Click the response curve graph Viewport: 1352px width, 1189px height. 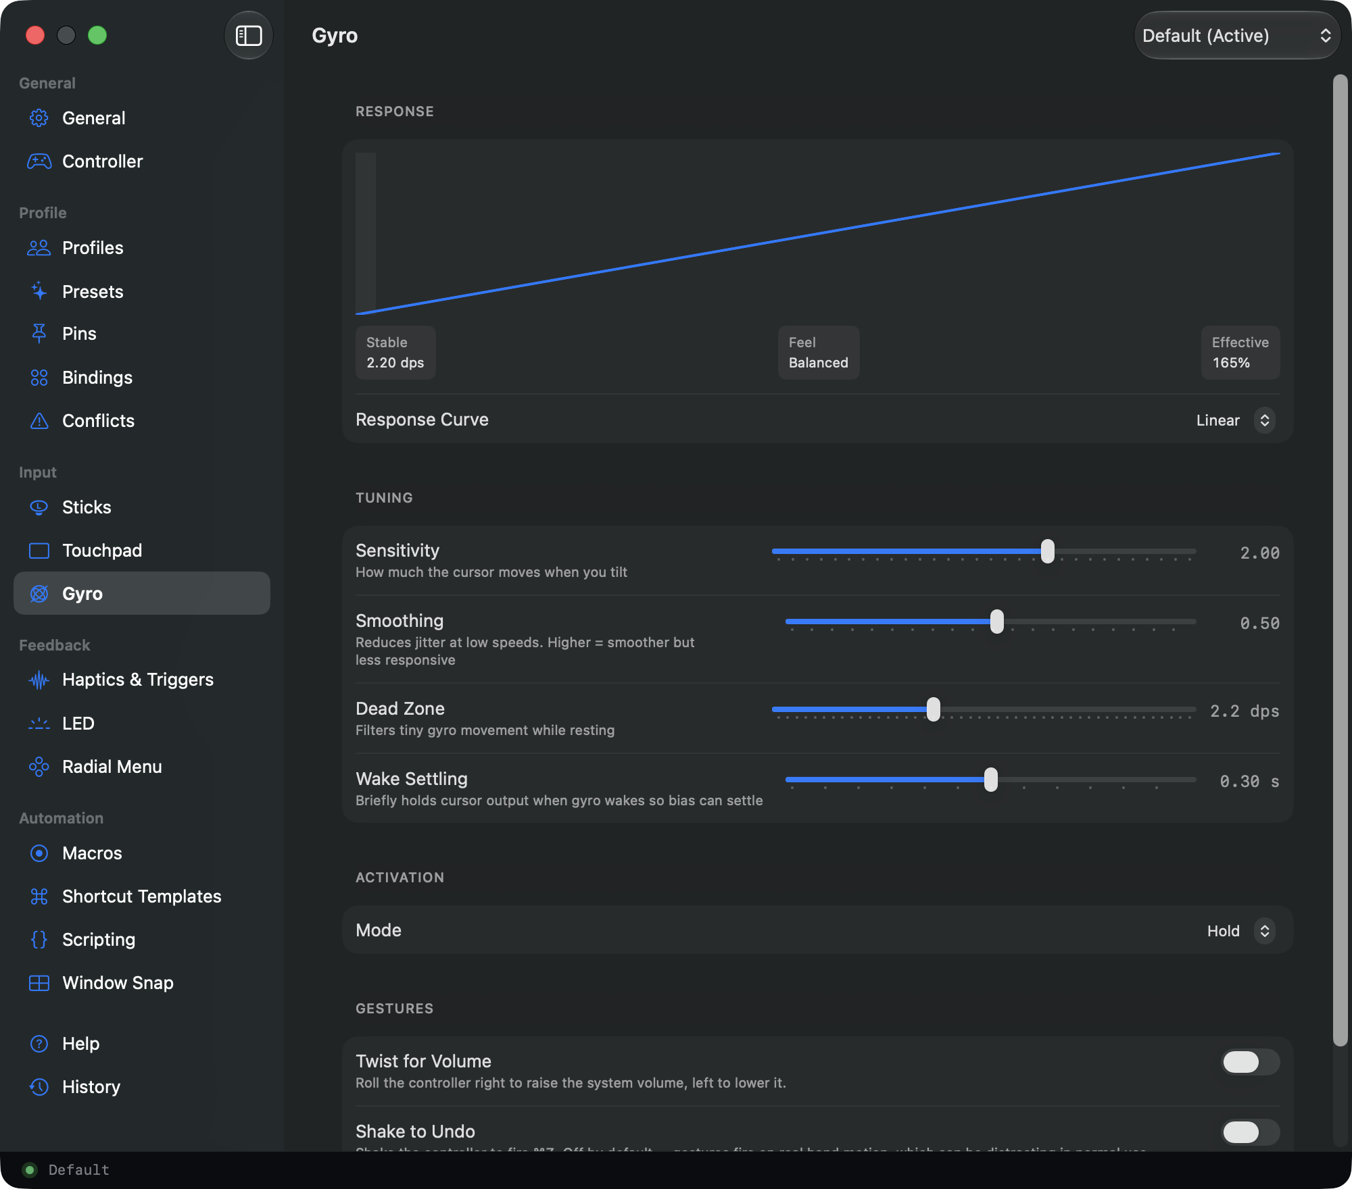818,233
